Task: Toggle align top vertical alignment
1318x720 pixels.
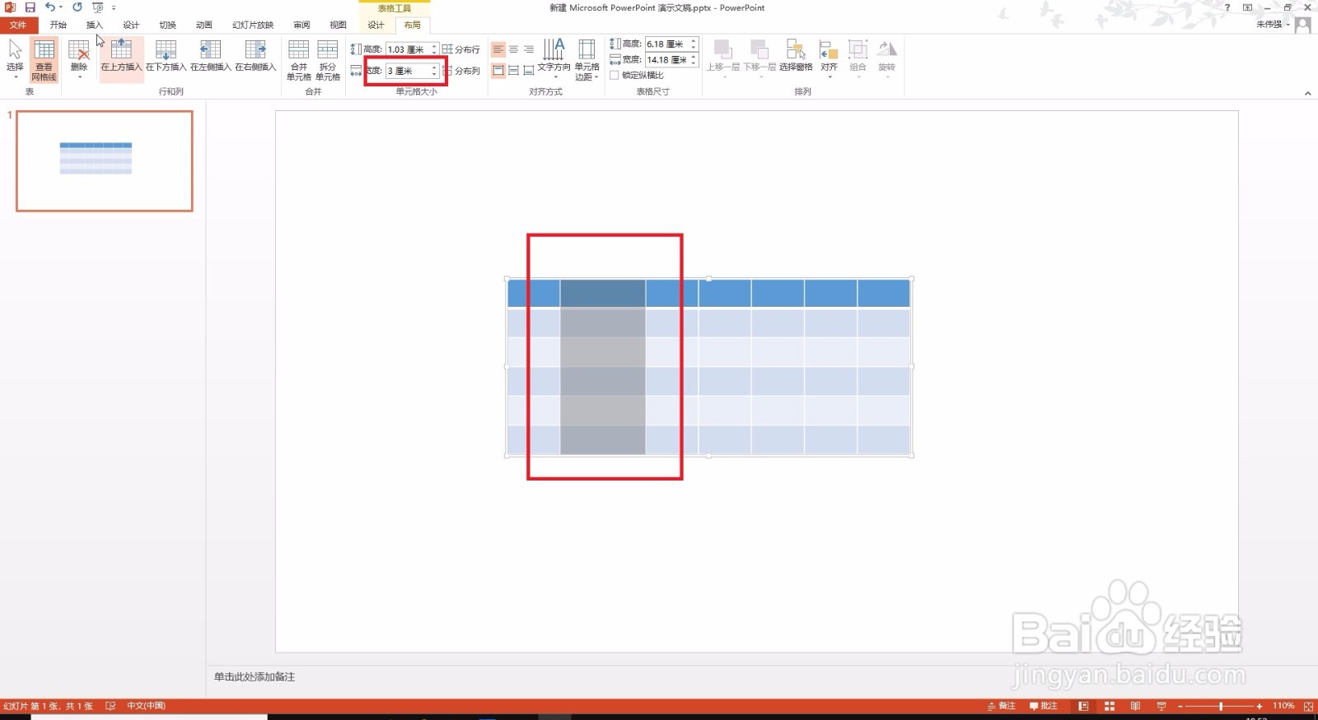Action: (x=498, y=71)
